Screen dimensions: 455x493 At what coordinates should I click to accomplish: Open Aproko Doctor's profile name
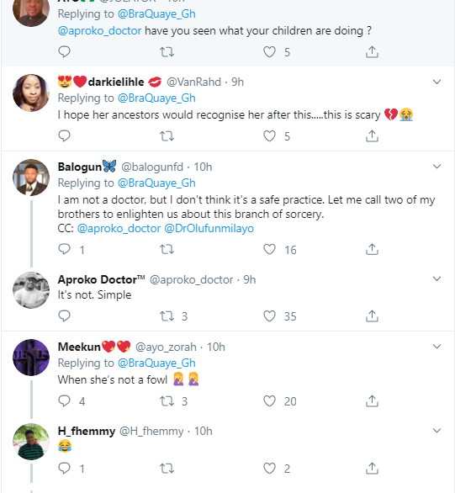click(101, 279)
